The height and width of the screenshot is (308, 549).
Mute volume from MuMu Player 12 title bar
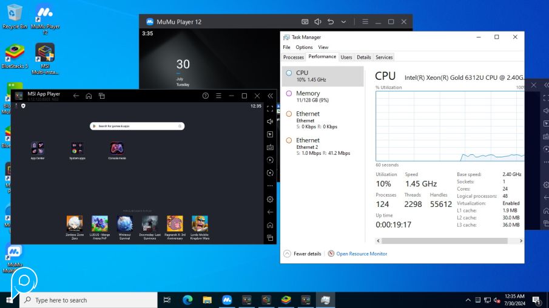(317, 22)
